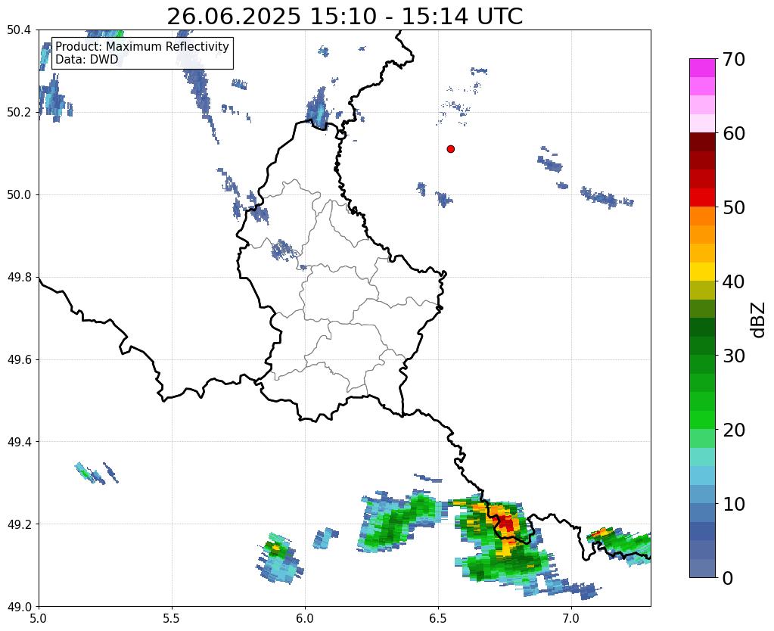Viewport: 774px width, 631px height.
Task: Select the title "26.06.2025 15:10 - 15:14 UTC"
Action: coord(344,17)
